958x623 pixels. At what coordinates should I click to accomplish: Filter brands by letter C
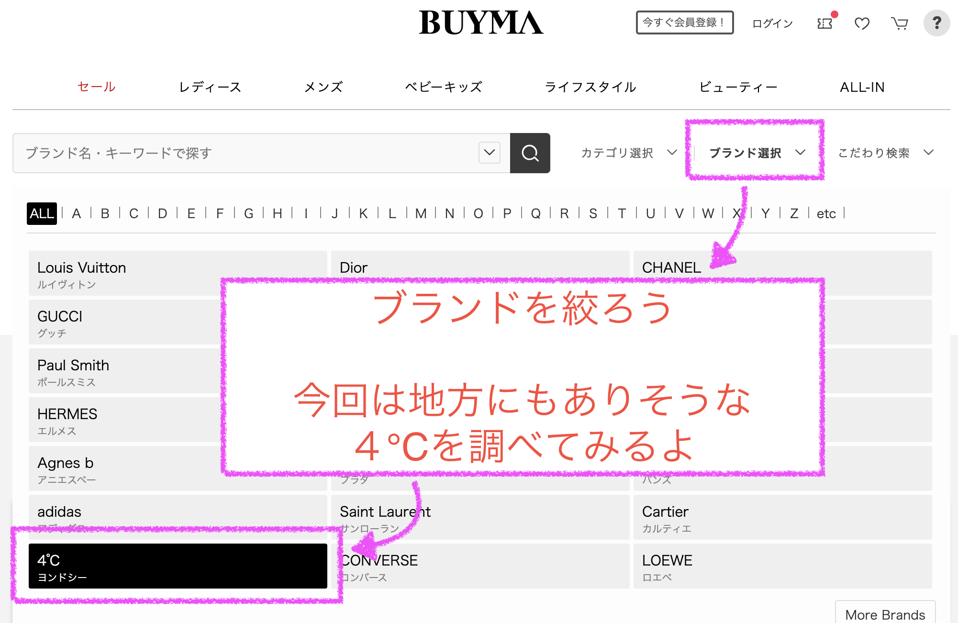(134, 213)
